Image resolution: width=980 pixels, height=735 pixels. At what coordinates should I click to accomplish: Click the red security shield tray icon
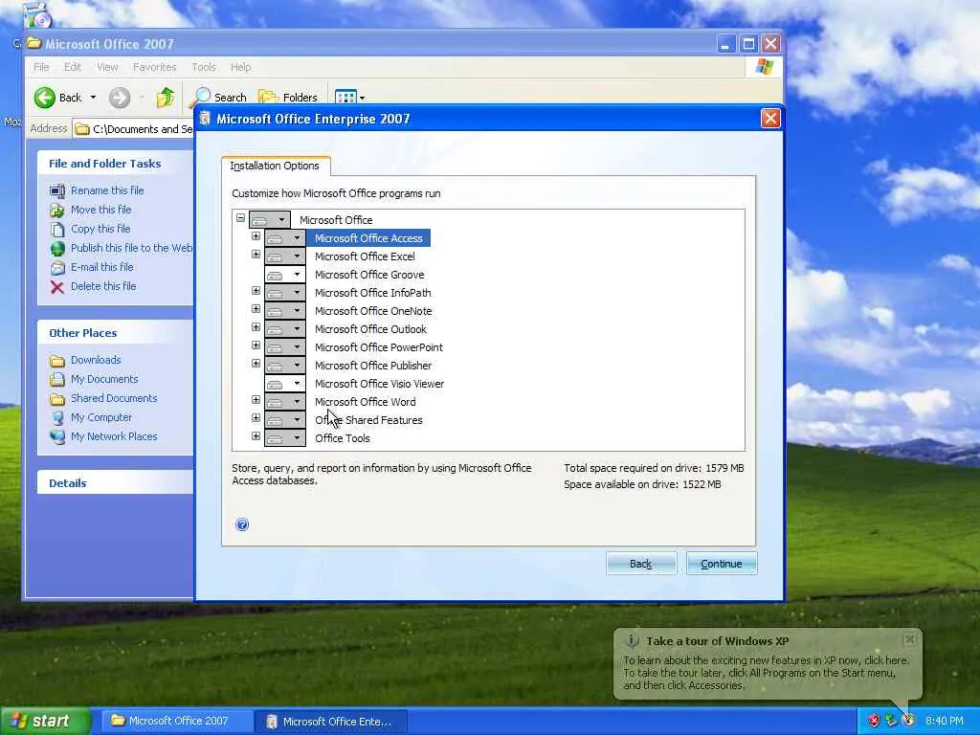[x=874, y=722]
